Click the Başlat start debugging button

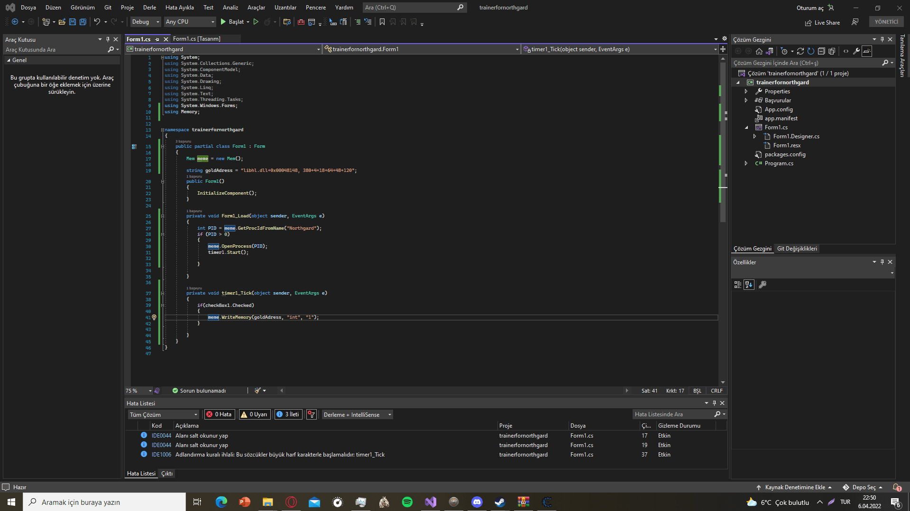click(x=232, y=22)
